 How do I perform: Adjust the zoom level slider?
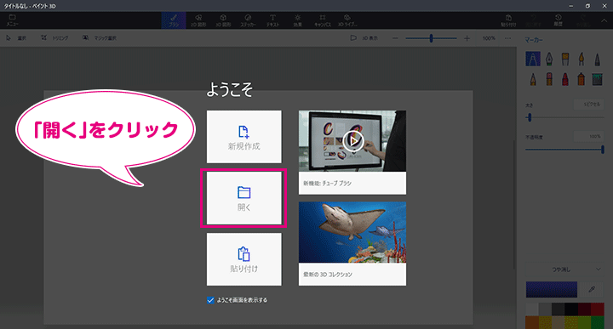tap(431, 38)
